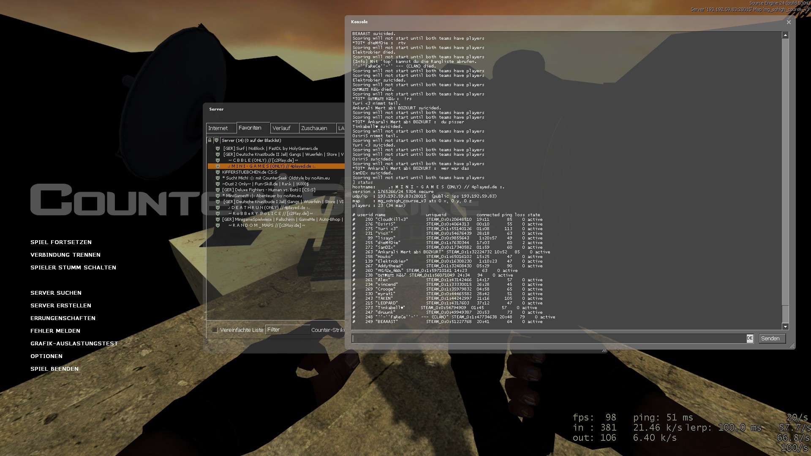This screenshot has width=811, height=456.
Task: Switch to the Internet tab
Action: pos(221,128)
